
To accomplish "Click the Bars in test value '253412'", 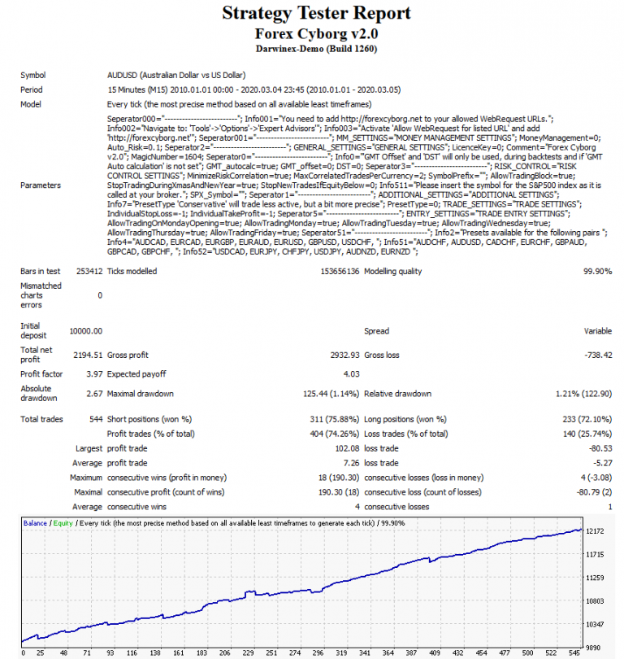I will 89,272.
